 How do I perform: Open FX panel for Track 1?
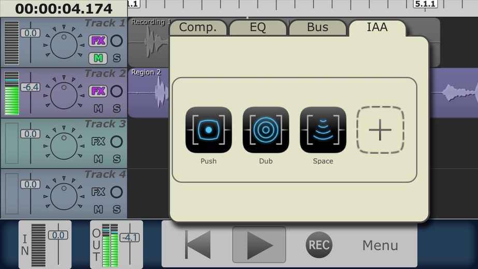(x=98, y=40)
